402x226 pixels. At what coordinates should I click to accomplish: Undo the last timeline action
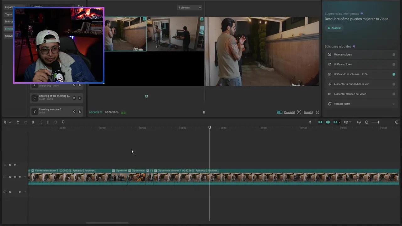18,122
